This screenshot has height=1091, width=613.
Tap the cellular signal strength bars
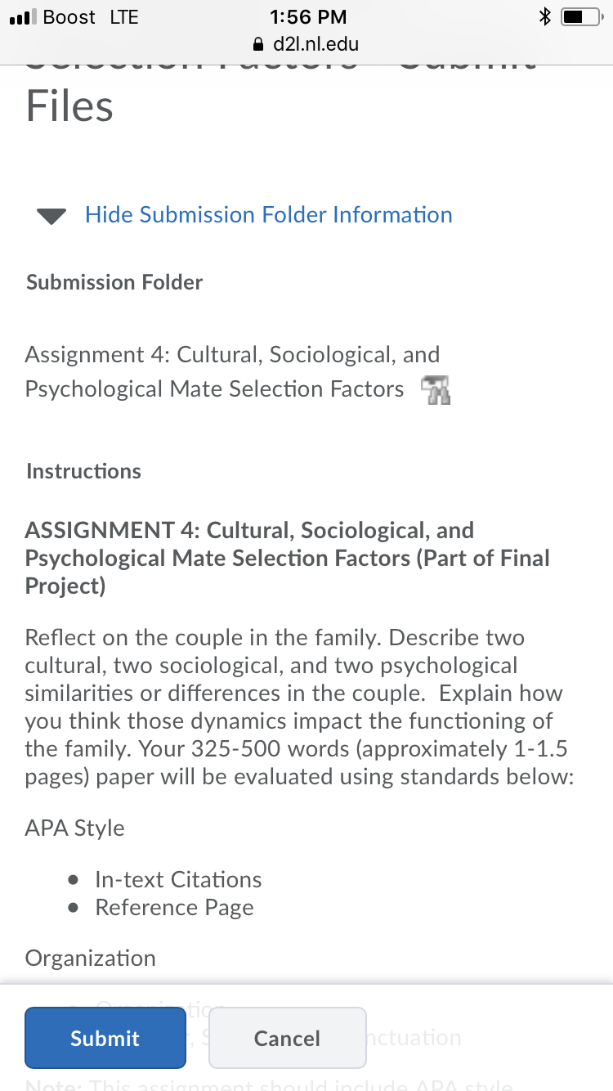point(20,17)
